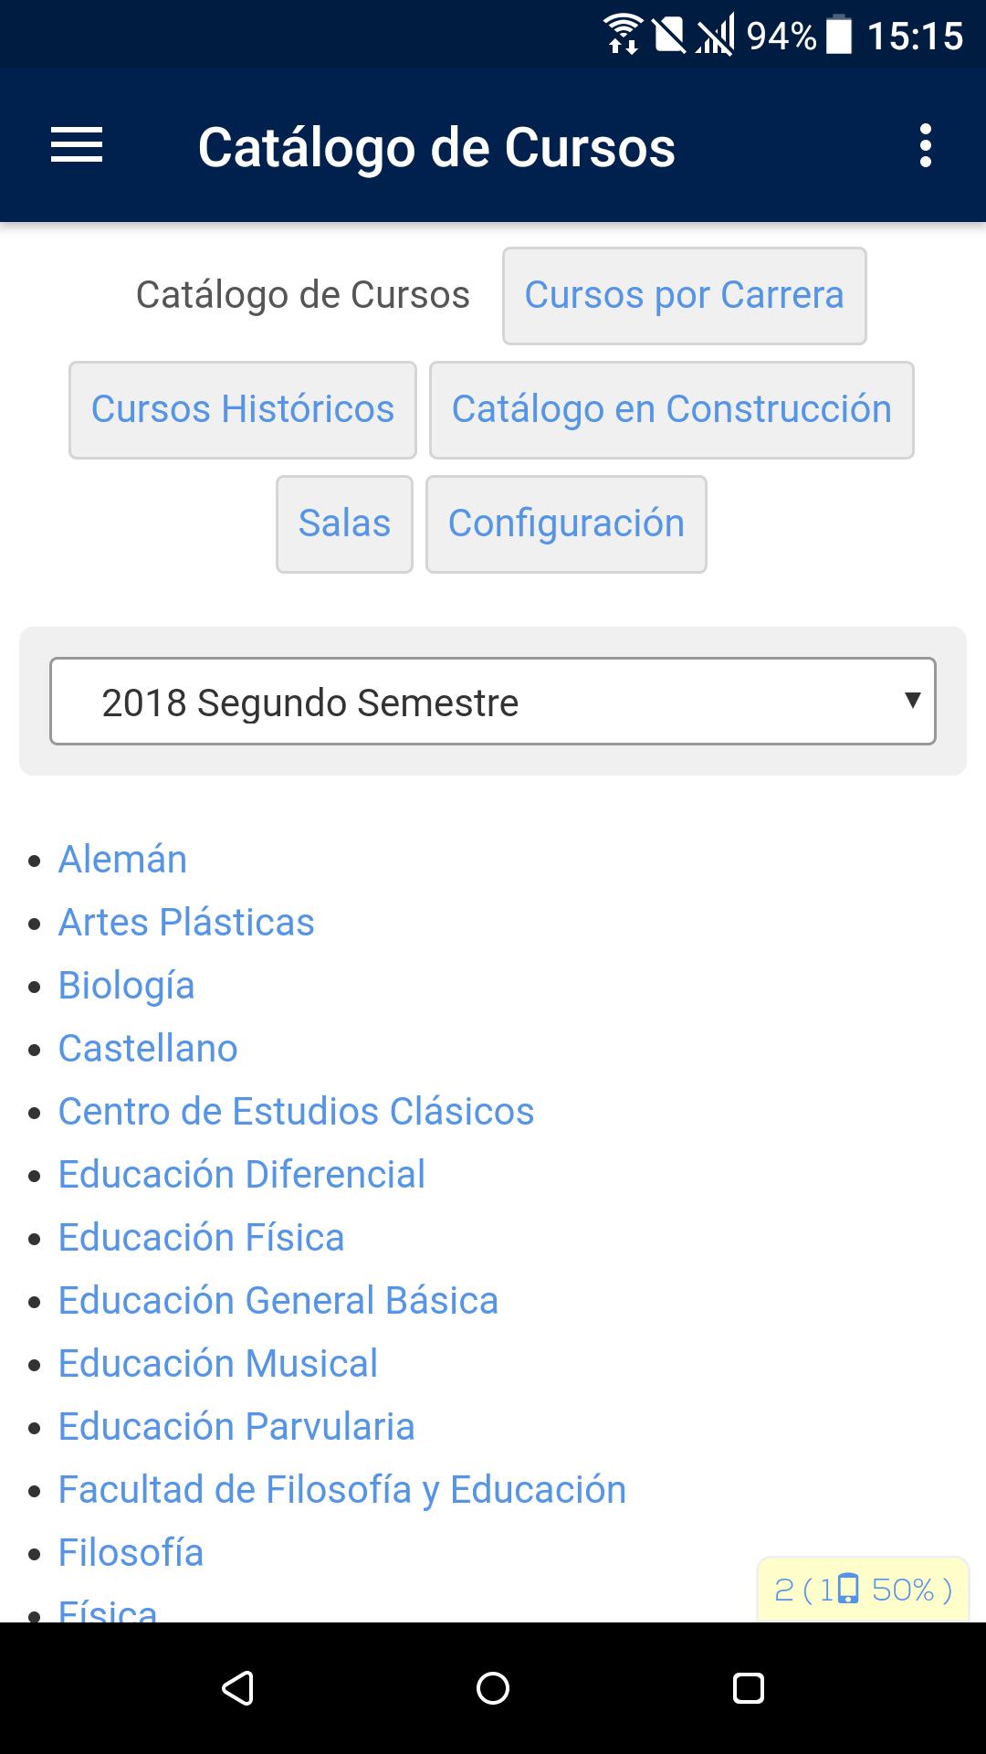Tap the yellow 50% overlay badge
Screen dimensions: 986x1754
click(x=863, y=1590)
